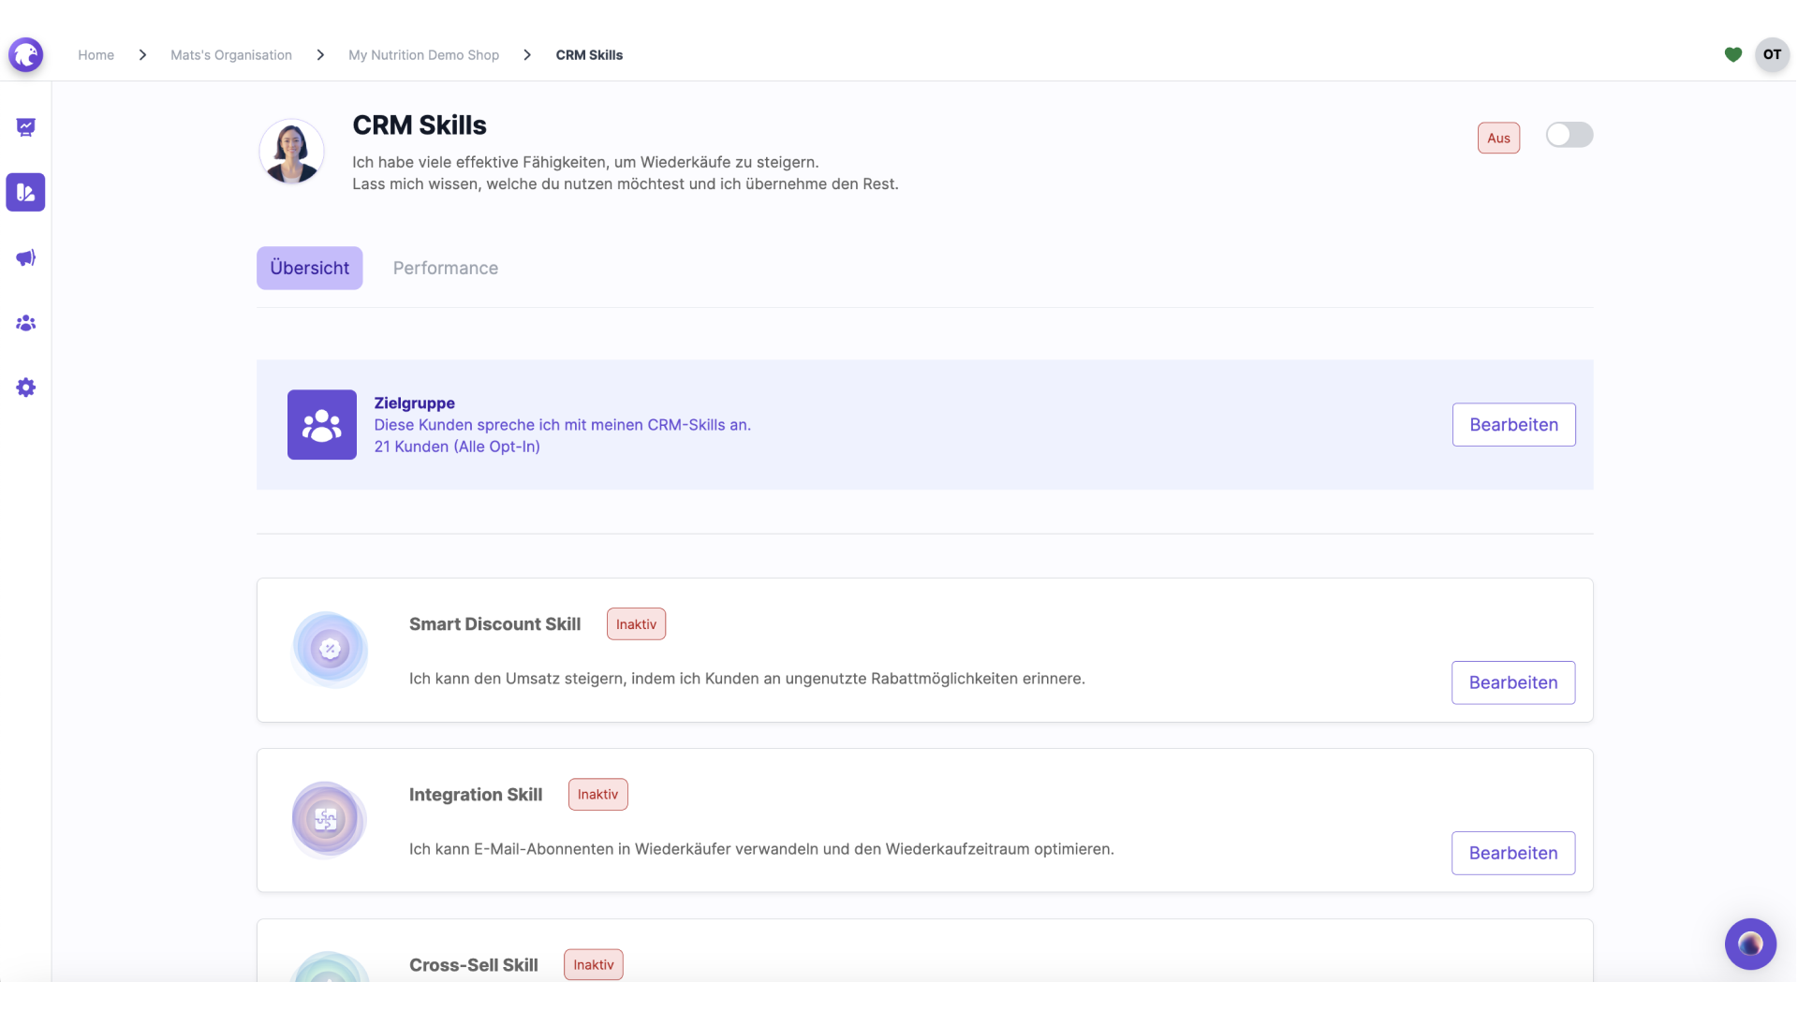Click Inaktiv badge on Smart Discount Skill

636,624
